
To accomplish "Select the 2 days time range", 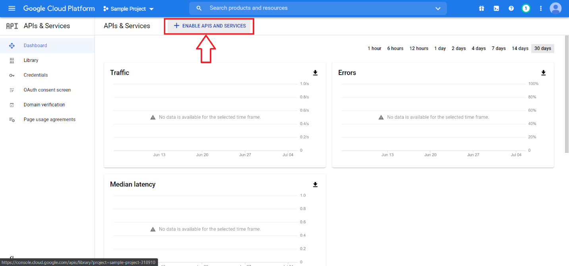I will [459, 48].
